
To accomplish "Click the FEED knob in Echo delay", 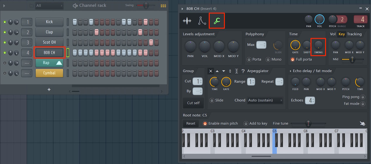I will [295, 82].
